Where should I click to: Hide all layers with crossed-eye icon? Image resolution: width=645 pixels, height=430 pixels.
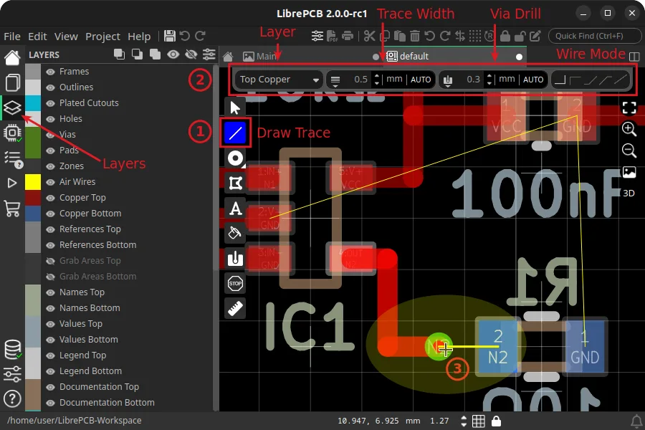click(191, 54)
